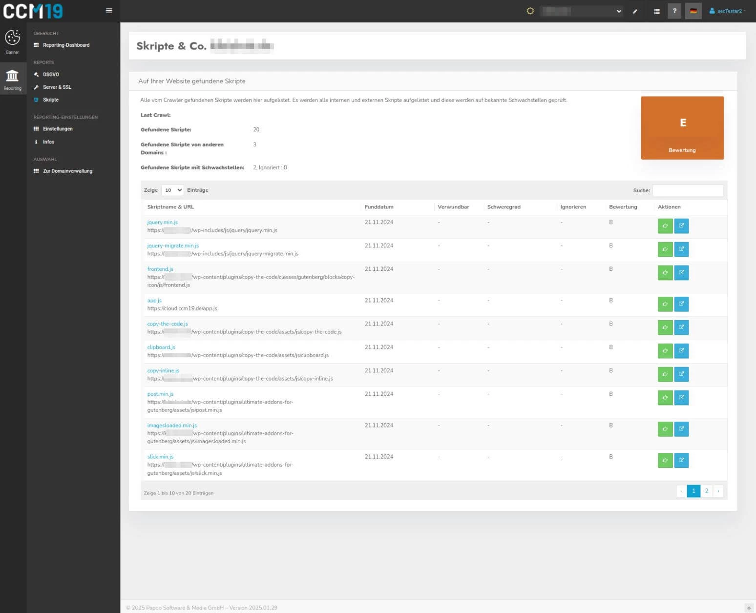Image resolution: width=756 pixels, height=613 pixels.
Task: Click the green action button for jquery.min.js
Action: pyautogui.click(x=665, y=226)
